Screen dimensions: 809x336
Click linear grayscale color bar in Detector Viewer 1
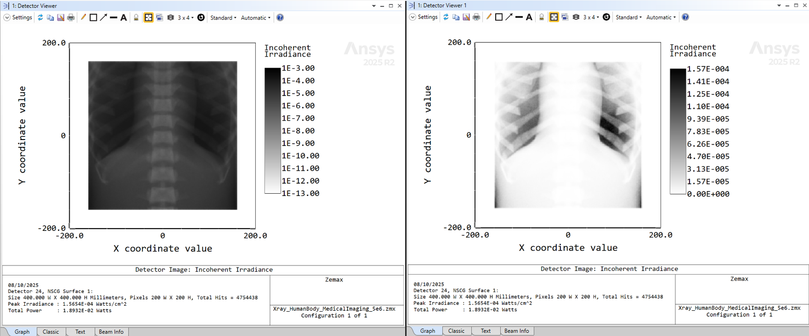(x=678, y=131)
